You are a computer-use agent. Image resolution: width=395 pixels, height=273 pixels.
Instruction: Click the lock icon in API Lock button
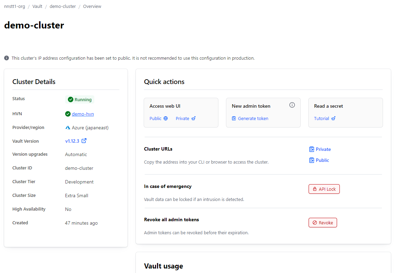point(315,189)
